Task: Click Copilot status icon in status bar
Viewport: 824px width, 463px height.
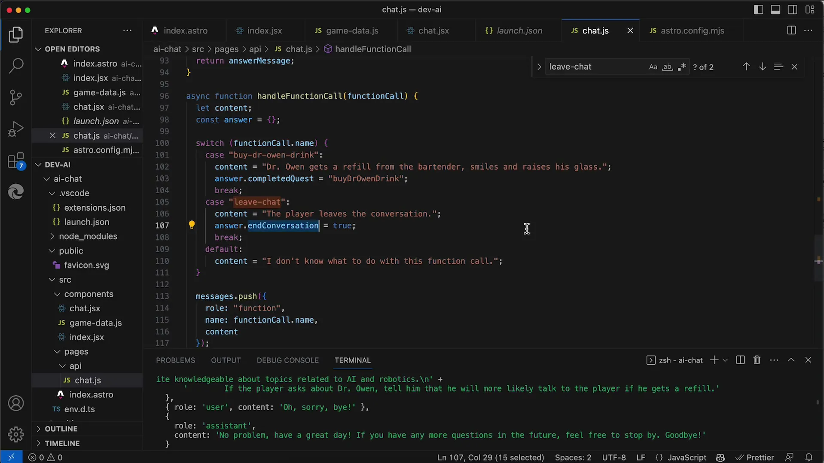Action: (720, 457)
